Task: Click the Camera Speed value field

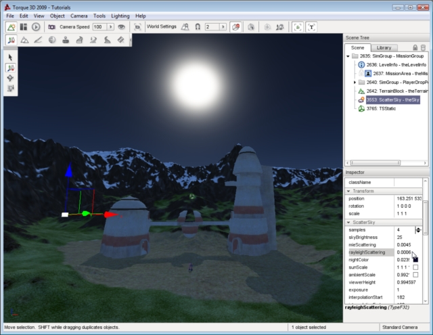Action: click(x=98, y=26)
